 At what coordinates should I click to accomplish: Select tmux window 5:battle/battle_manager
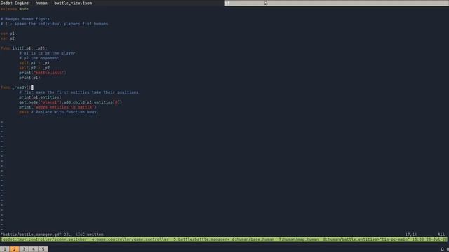[x=201, y=239]
